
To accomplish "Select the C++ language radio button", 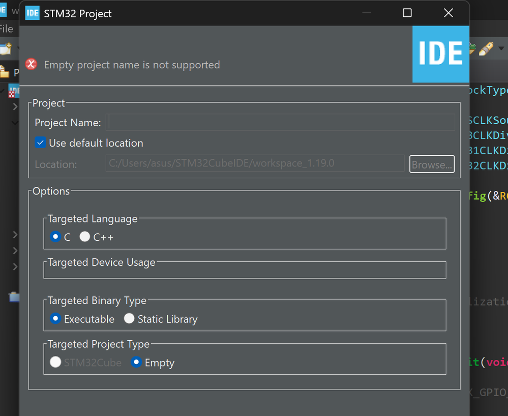I will [85, 237].
